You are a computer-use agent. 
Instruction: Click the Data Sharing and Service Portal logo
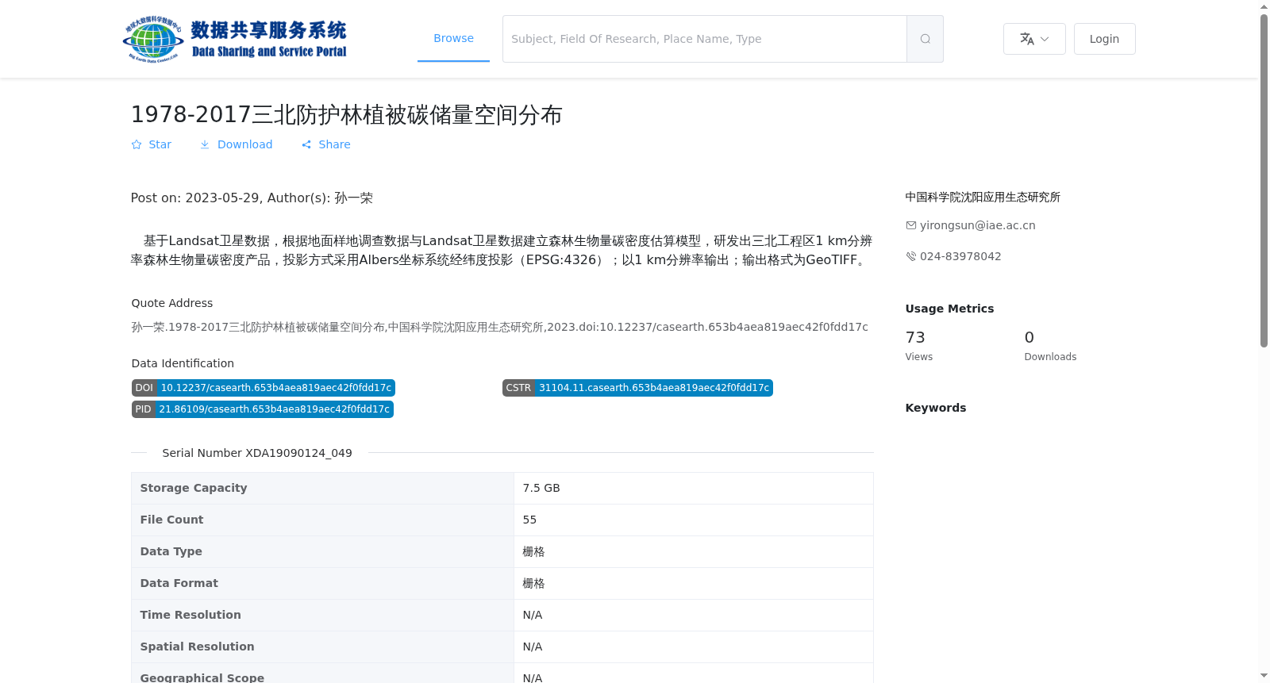[x=236, y=39]
